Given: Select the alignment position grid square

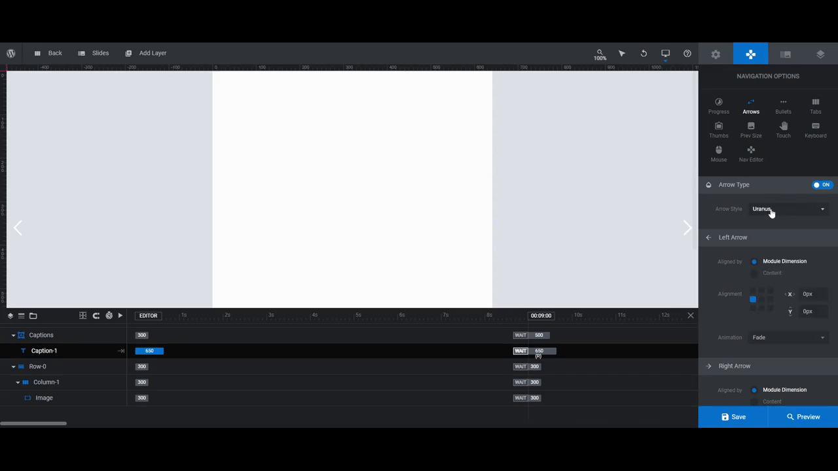Looking at the screenshot, I should 753,299.
